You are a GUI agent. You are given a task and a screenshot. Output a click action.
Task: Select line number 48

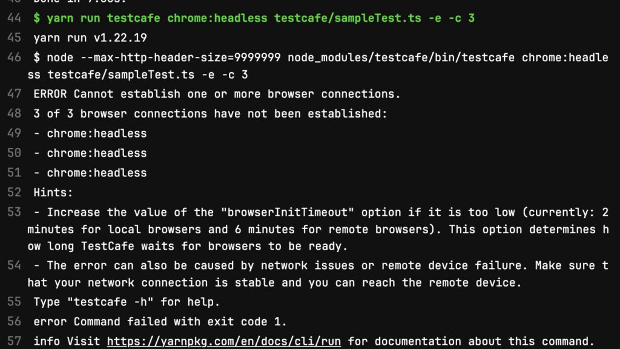click(15, 114)
